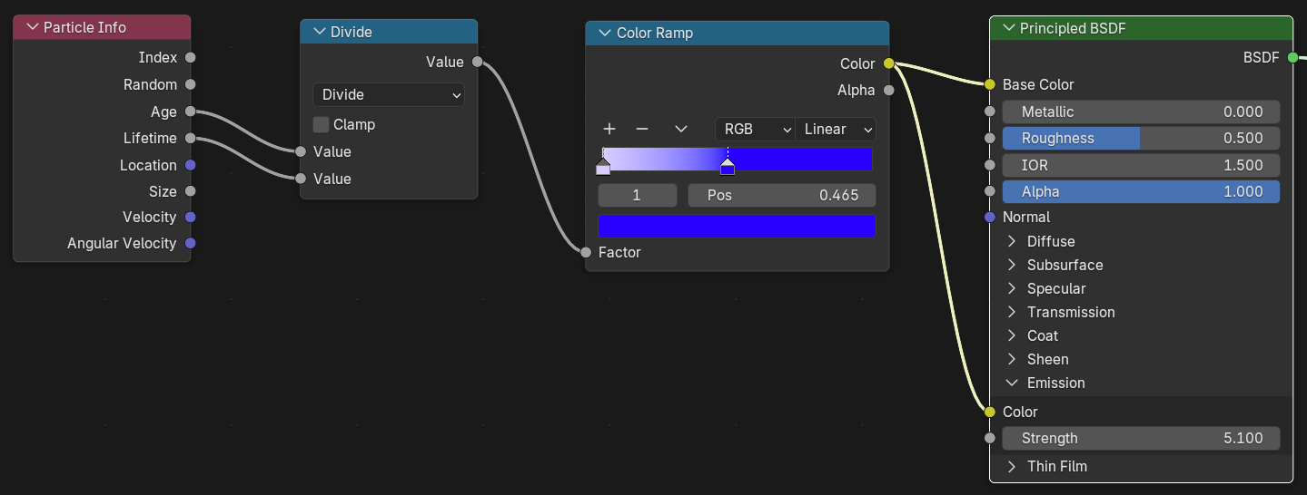This screenshot has width=1307, height=495.
Task: Open the Linear interpolation dropdown
Action: coord(836,129)
